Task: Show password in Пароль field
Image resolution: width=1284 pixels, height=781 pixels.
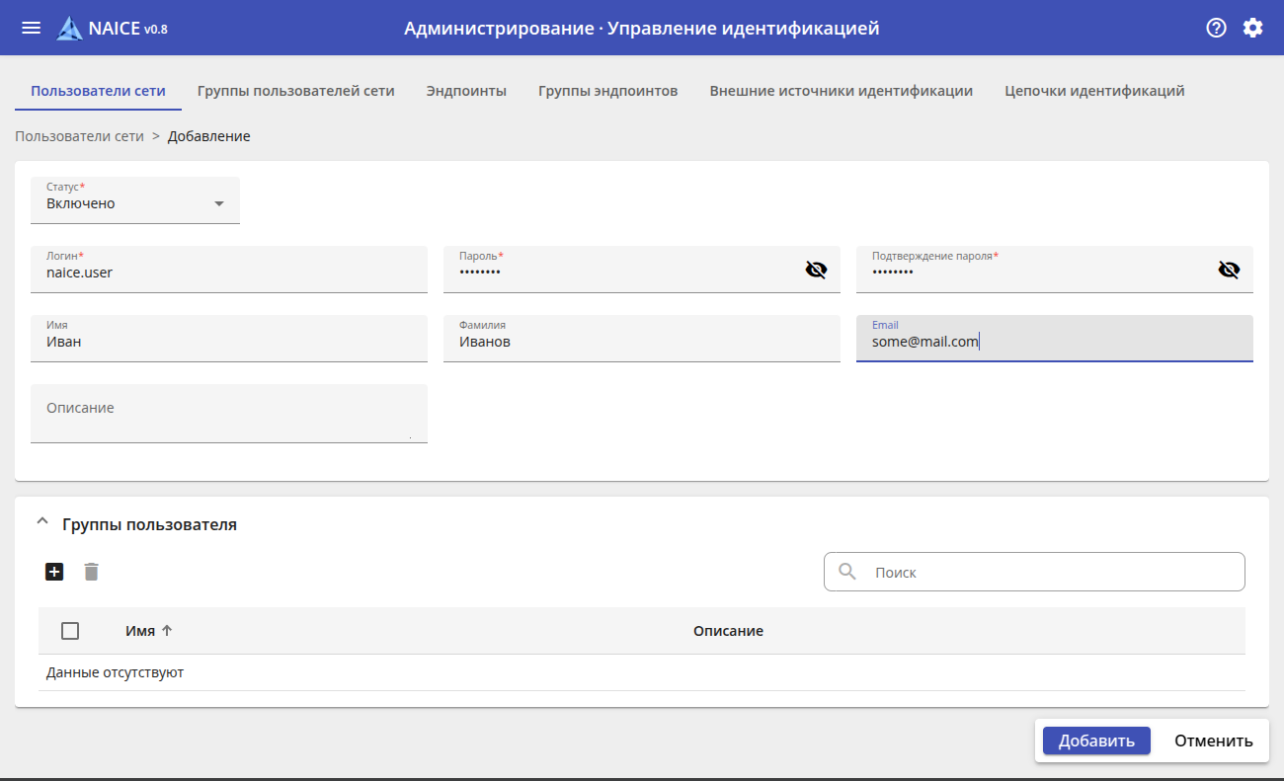Action: (816, 270)
